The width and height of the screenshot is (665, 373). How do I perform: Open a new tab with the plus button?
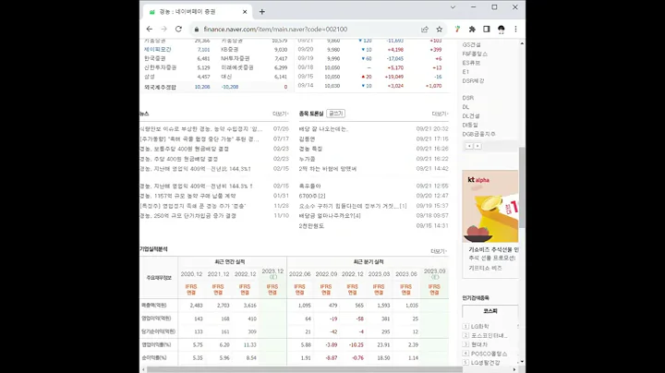pos(262,12)
